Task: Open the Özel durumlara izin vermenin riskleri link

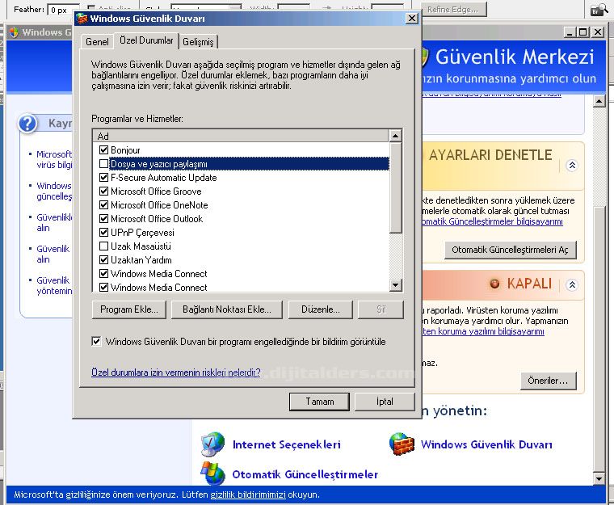Action: point(176,372)
